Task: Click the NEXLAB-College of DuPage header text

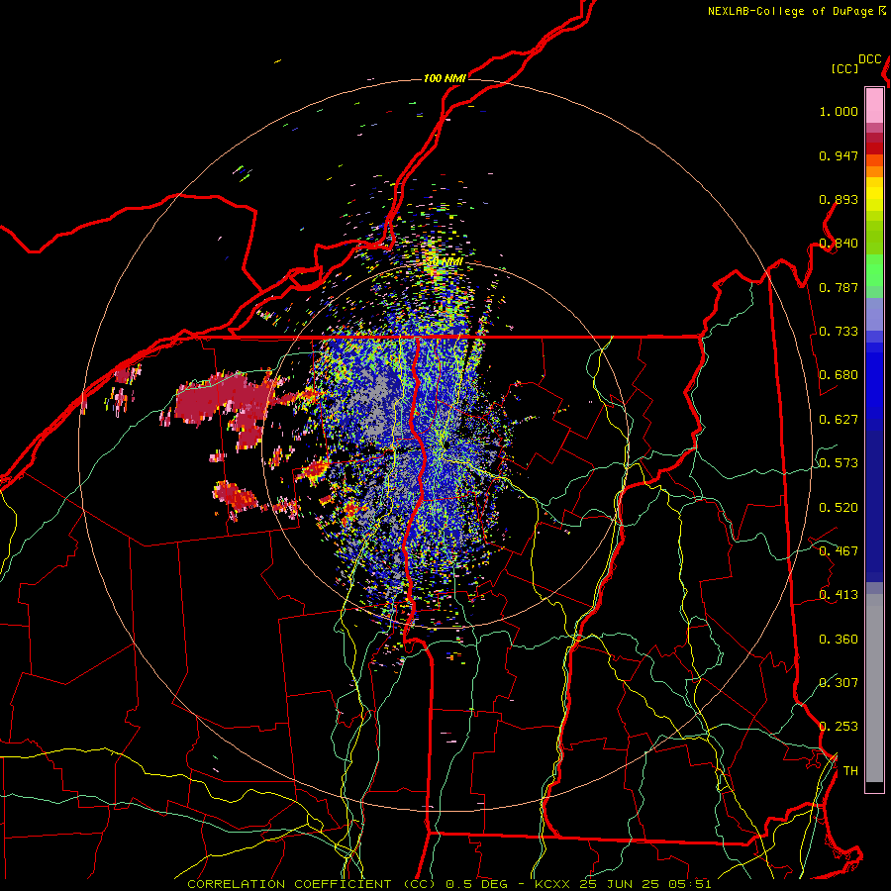Action: pyautogui.click(x=796, y=11)
